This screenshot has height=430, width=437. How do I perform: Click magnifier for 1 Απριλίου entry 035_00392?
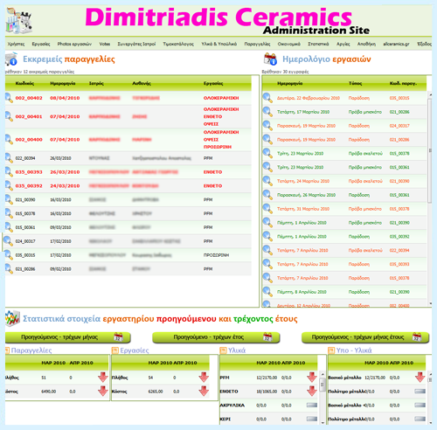point(267,236)
